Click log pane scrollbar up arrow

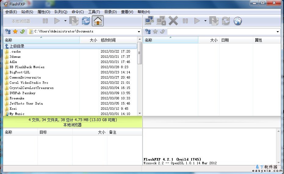click(x=279, y=131)
